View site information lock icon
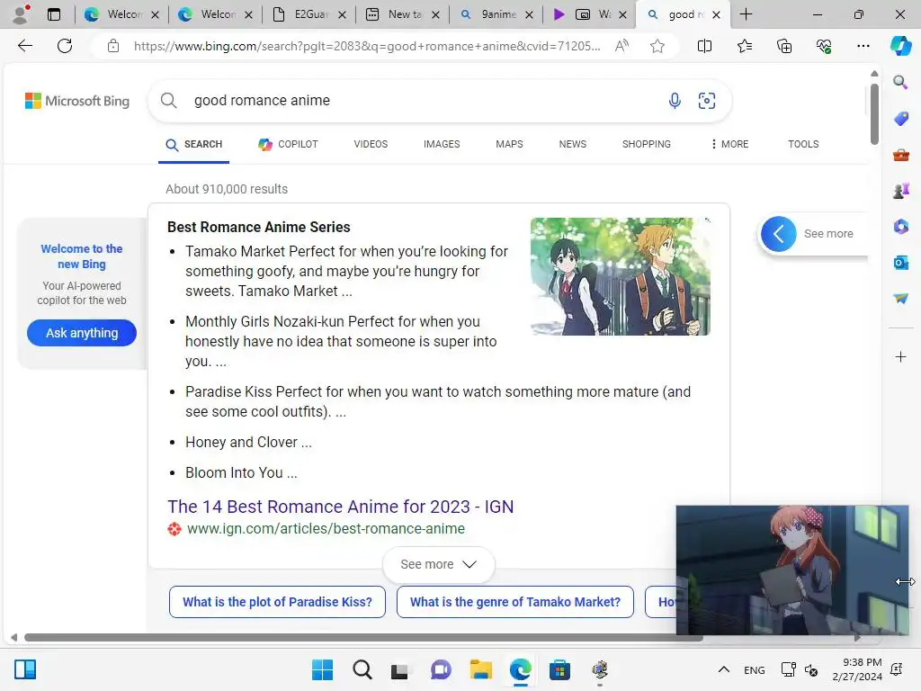This screenshot has width=921, height=691. (113, 46)
